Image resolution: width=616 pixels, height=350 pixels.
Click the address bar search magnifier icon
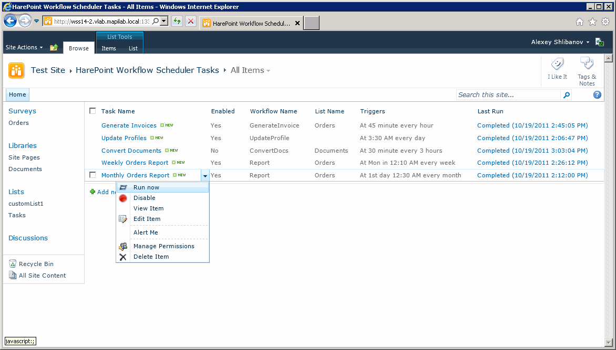(x=155, y=21)
